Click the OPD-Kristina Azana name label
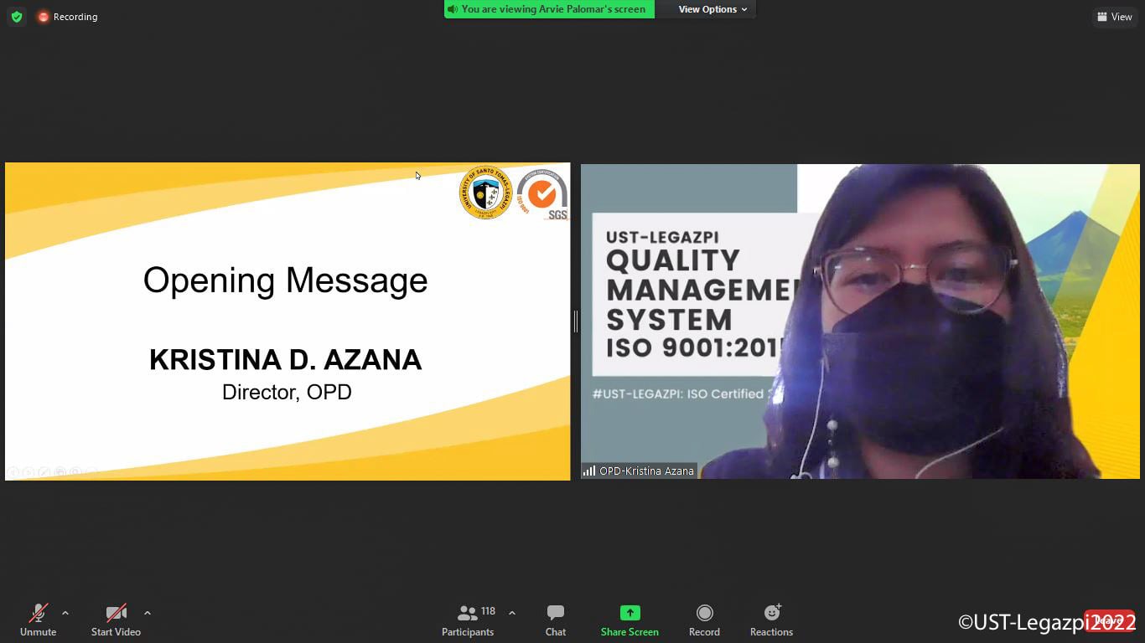Viewport: 1145px width, 643px height. click(646, 471)
